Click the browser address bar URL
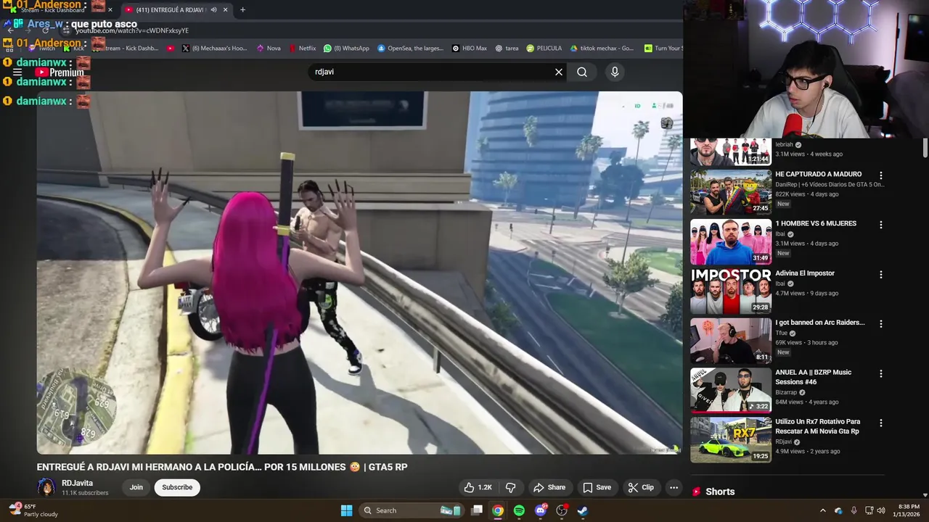The width and height of the screenshot is (929, 522). tap(132, 30)
